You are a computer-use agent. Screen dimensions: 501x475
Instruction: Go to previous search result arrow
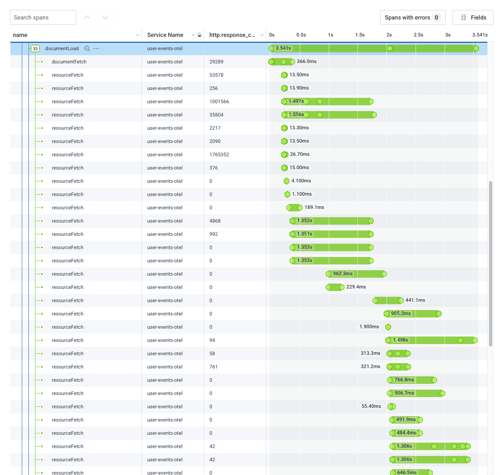click(87, 17)
